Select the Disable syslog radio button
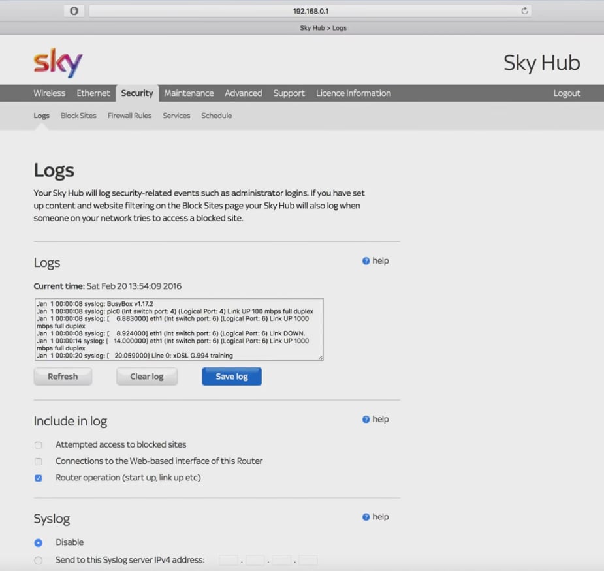 pos(38,543)
